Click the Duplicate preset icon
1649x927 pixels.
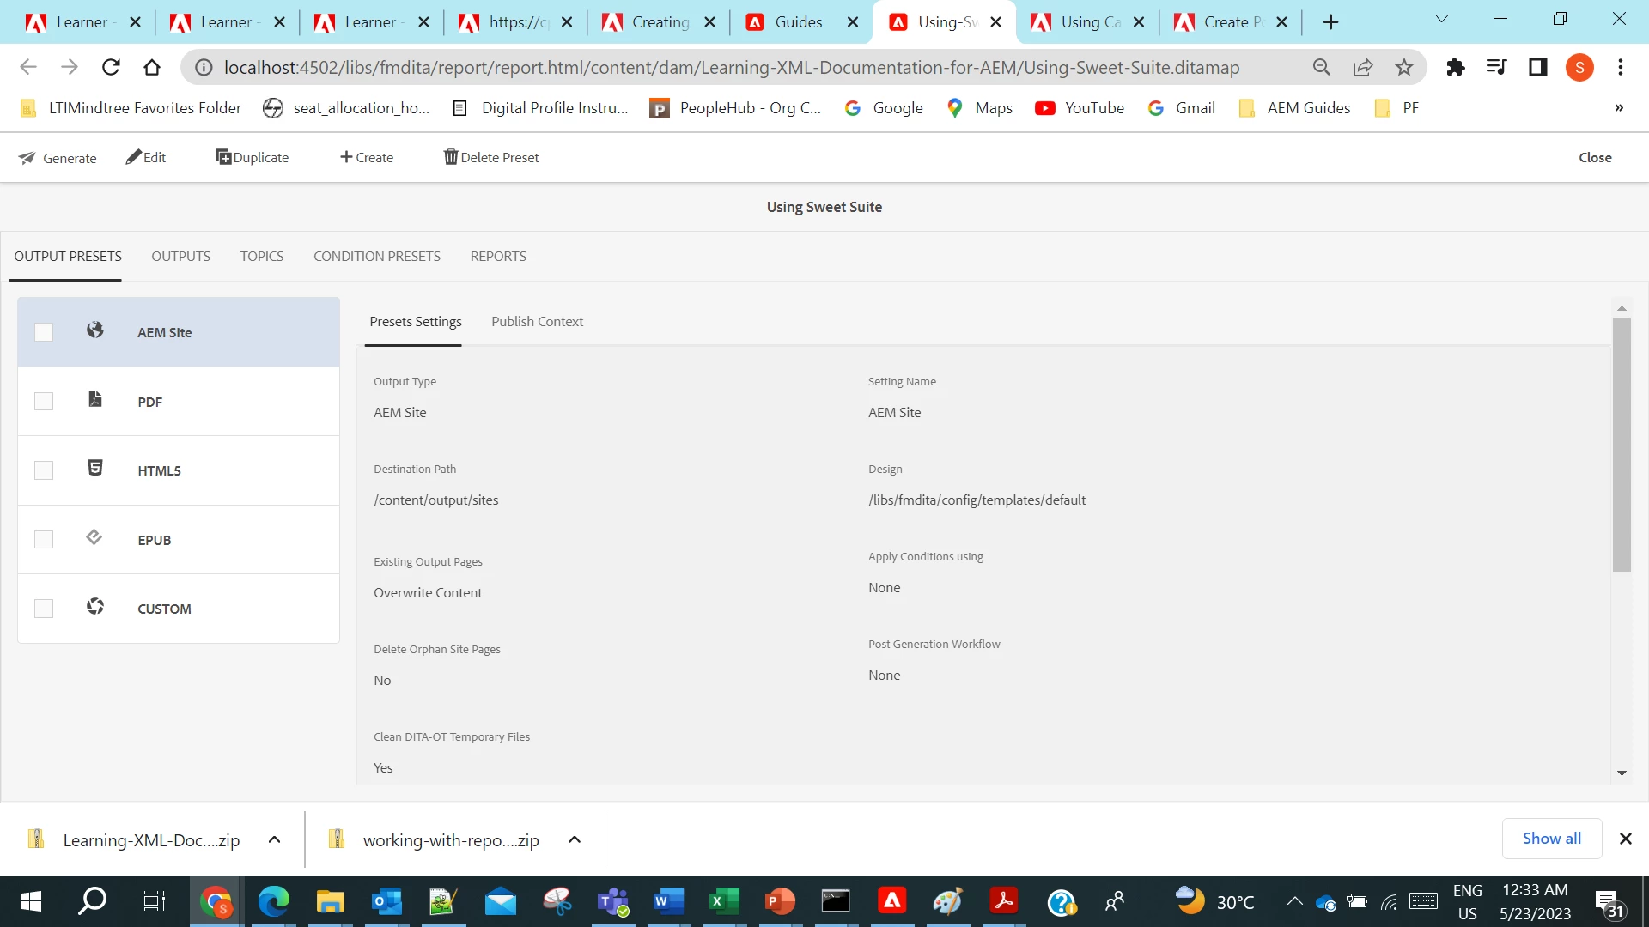coord(222,157)
